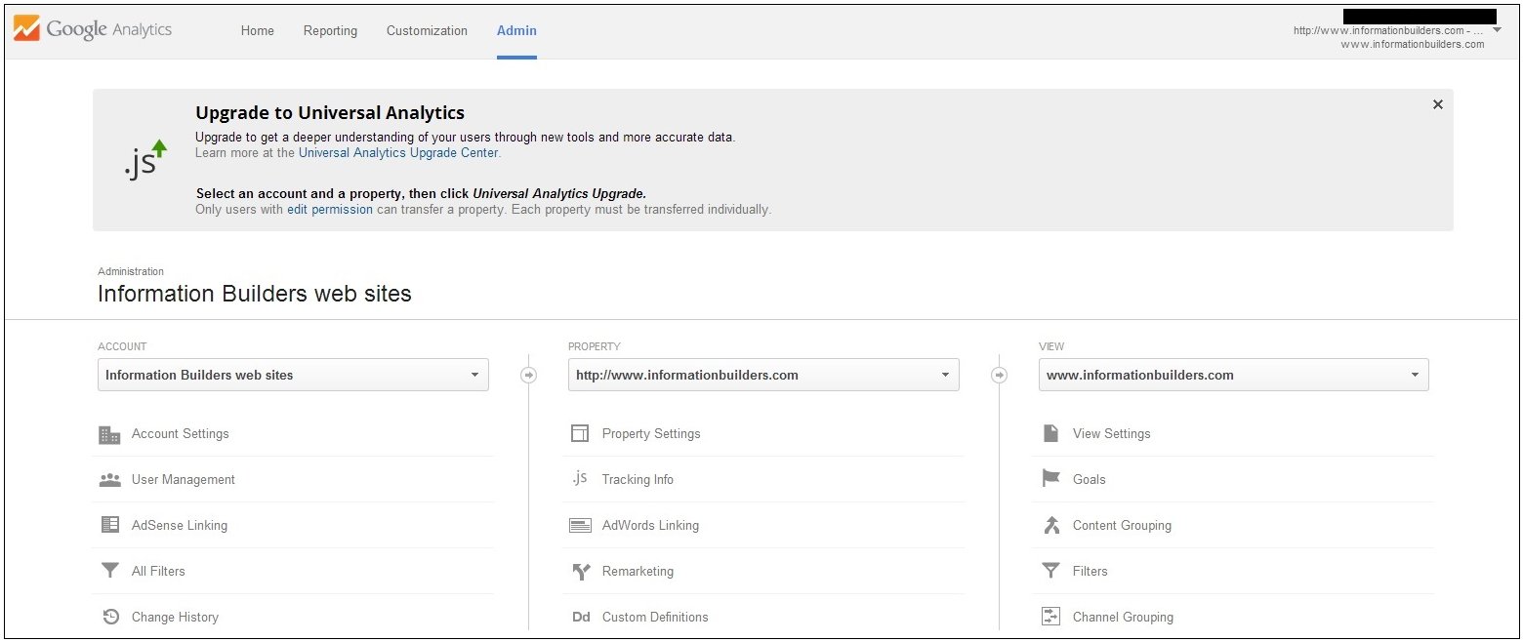Open Remarketing
The image size is (1523, 642).
638,571
